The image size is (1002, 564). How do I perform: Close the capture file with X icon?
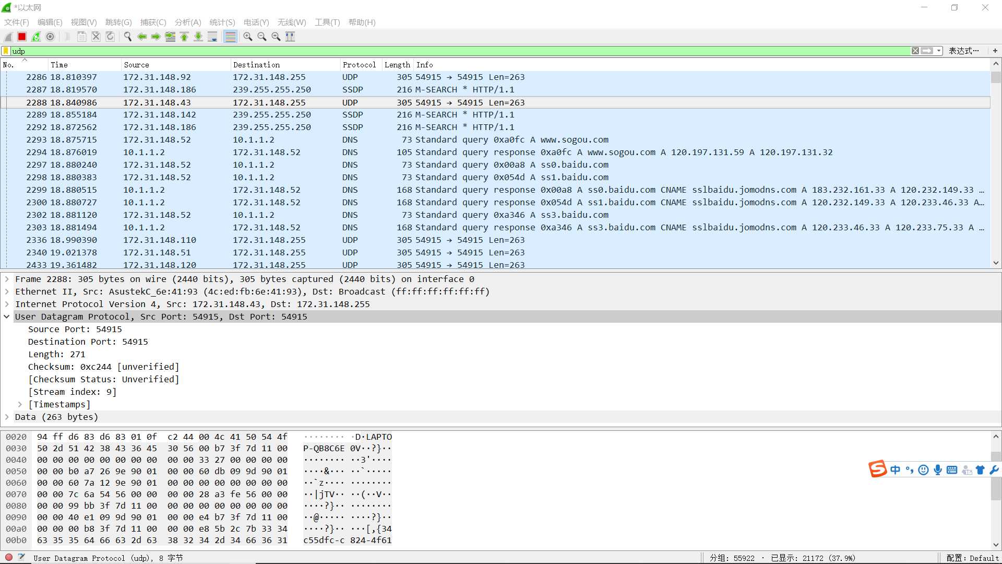click(x=96, y=37)
